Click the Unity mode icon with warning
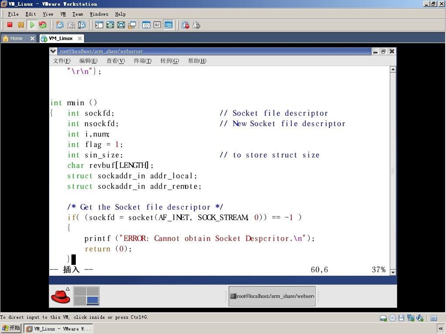446x334 pixels. click(132, 25)
